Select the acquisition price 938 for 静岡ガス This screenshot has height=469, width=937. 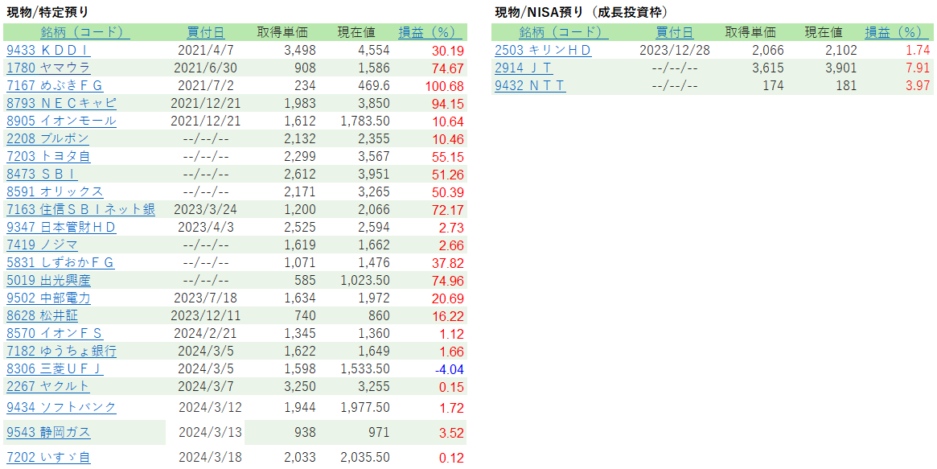pyautogui.click(x=305, y=433)
